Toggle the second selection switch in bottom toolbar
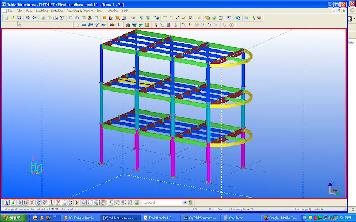This screenshot has height=222, width=356. [12, 203]
